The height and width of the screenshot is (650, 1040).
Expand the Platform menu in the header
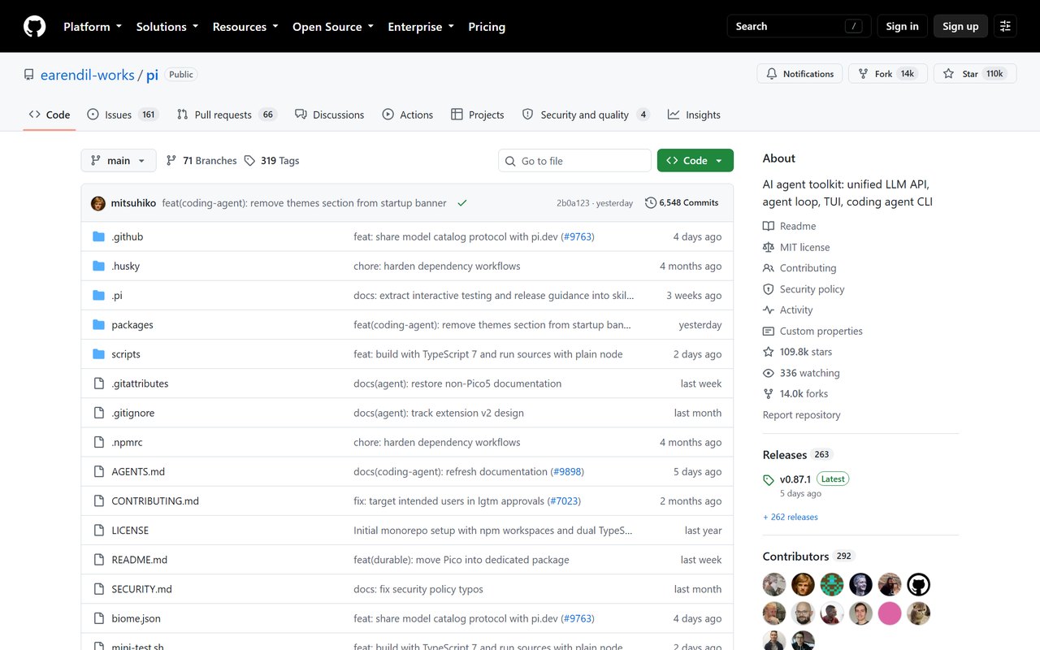[x=93, y=27]
